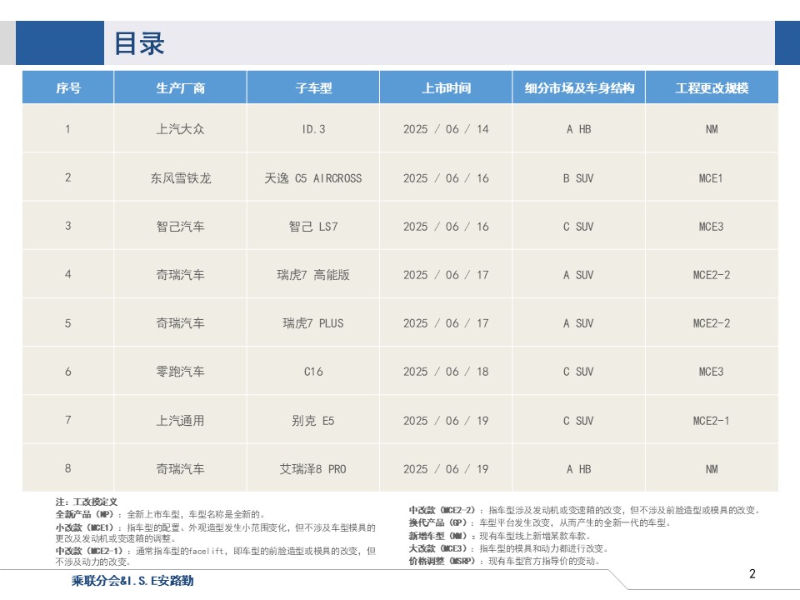Click the 艾瑞泽8 PRO model cell
Screen dimensions: 800x600
pyautogui.click(x=313, y=469)
